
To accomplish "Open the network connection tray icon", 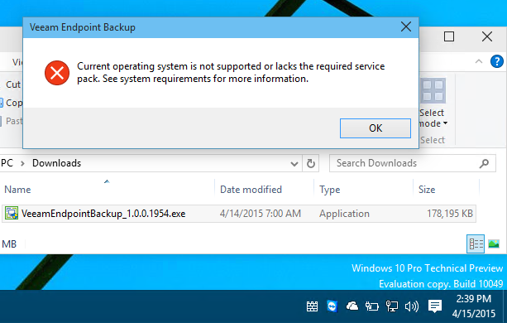I will (x=392, y=306).
